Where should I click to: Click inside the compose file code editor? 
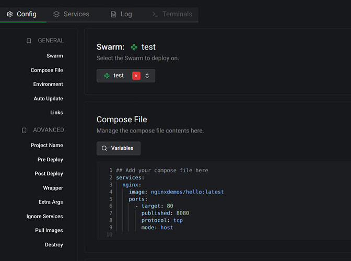[224, 201]
